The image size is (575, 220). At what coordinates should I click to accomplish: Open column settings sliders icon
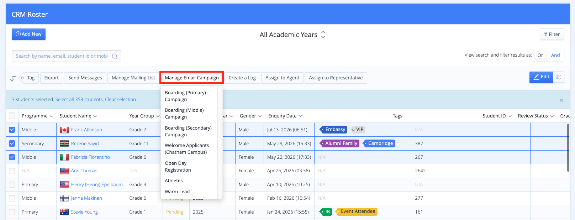[x=558, y=77]
